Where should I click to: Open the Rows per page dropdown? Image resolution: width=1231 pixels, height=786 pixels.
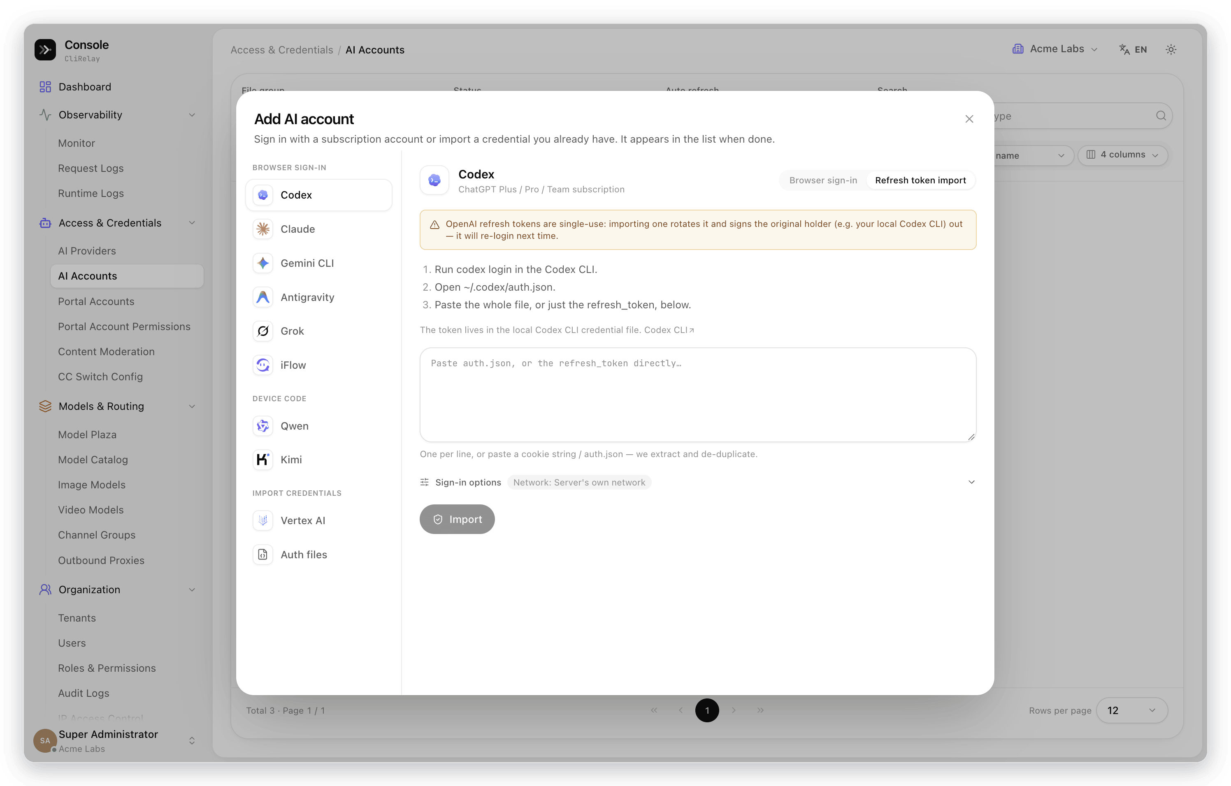point(1132,710)
